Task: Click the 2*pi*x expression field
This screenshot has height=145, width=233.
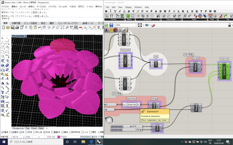Action: [132, 104]
